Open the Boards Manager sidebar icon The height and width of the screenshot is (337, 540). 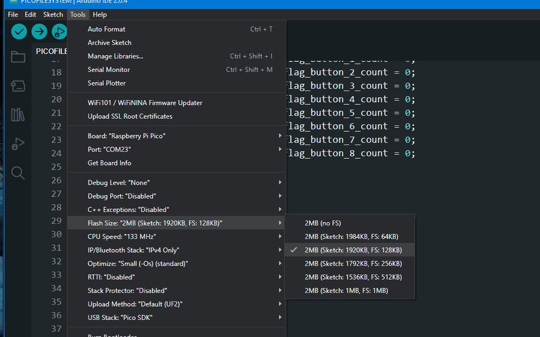[18, 86]
